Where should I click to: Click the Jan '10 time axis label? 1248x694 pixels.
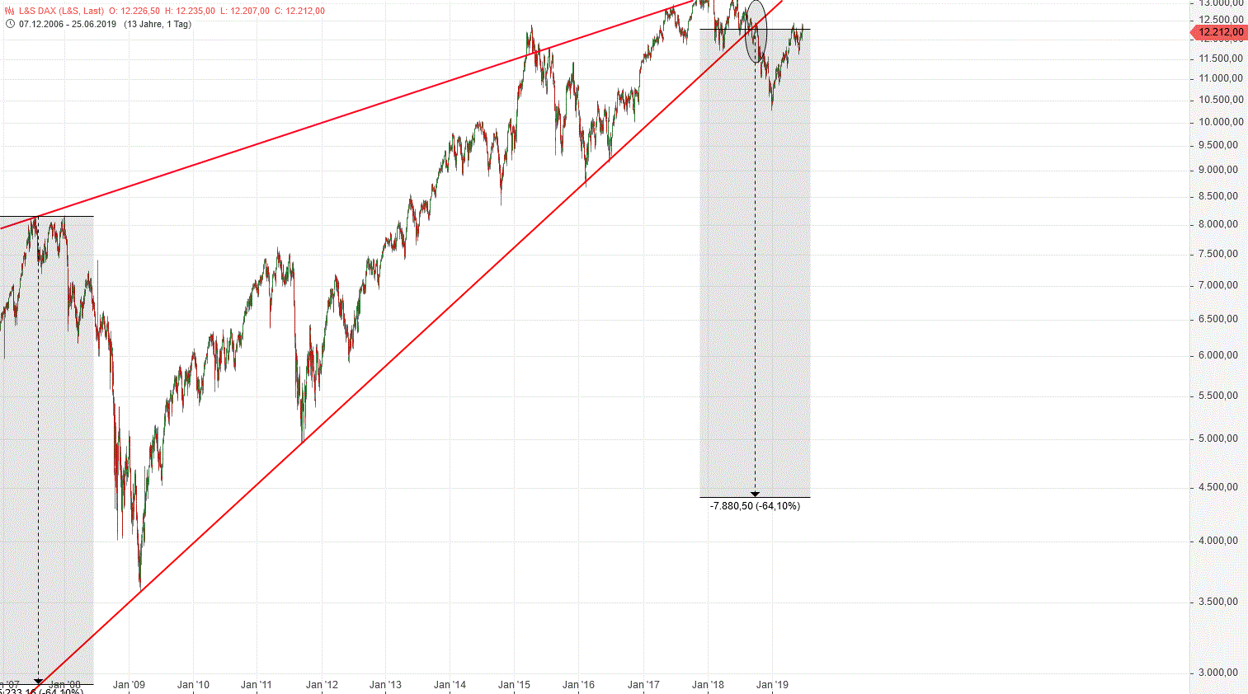tap(193, 685)
